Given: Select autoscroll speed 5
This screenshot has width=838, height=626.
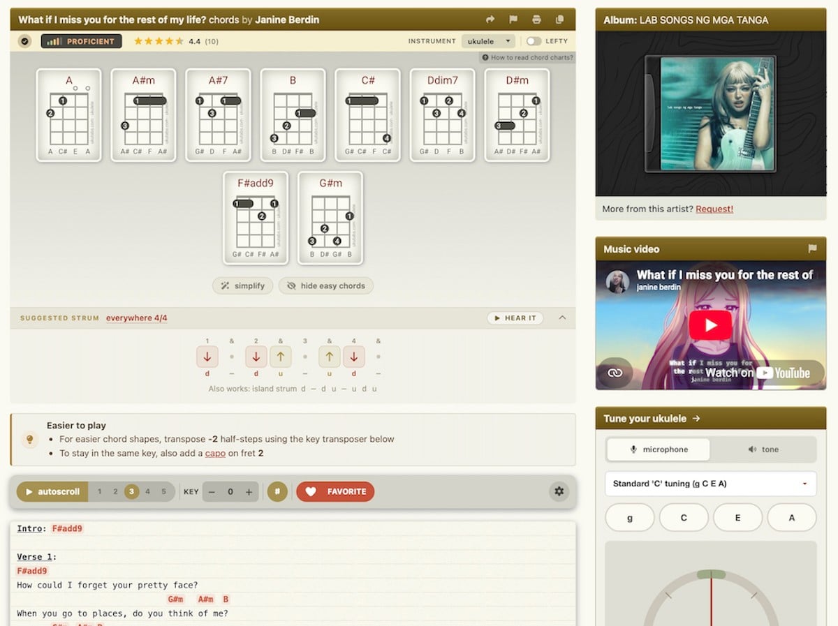Looking at the screenshot, I should [164, 491].
